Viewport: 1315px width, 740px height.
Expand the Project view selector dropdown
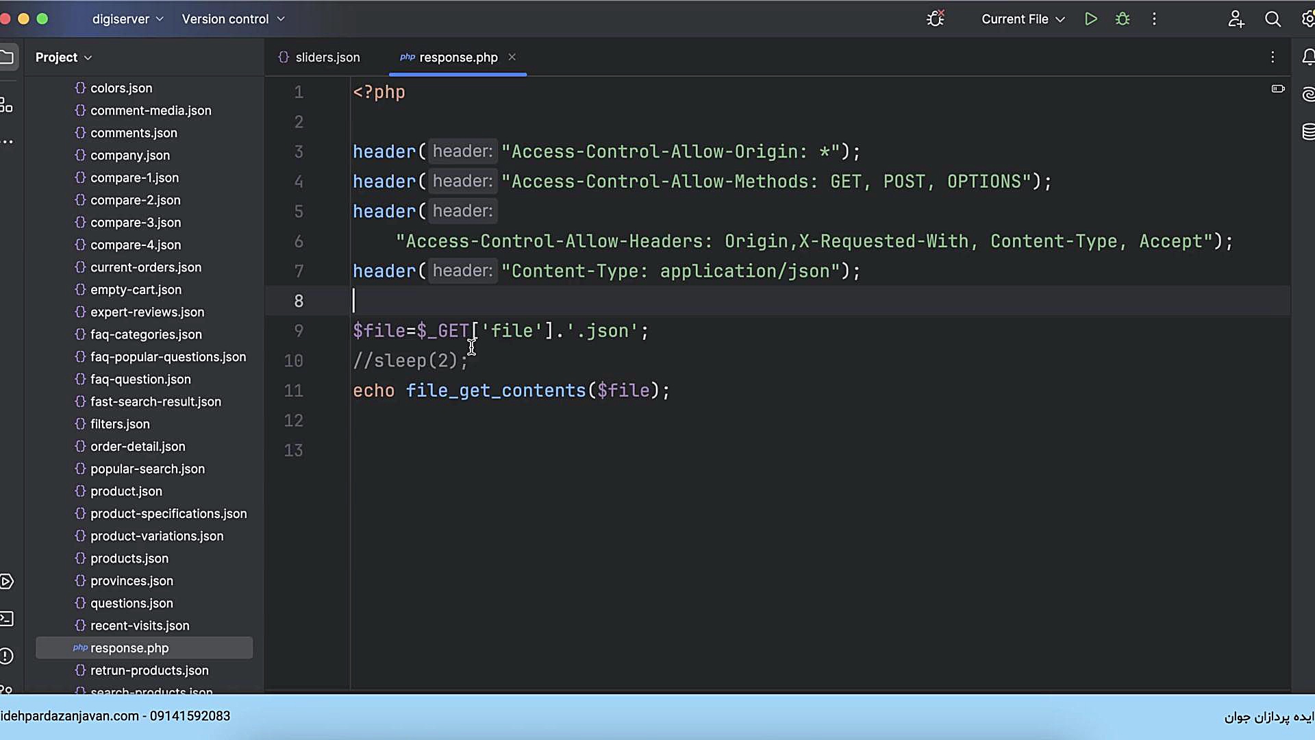tap(64, 58)
